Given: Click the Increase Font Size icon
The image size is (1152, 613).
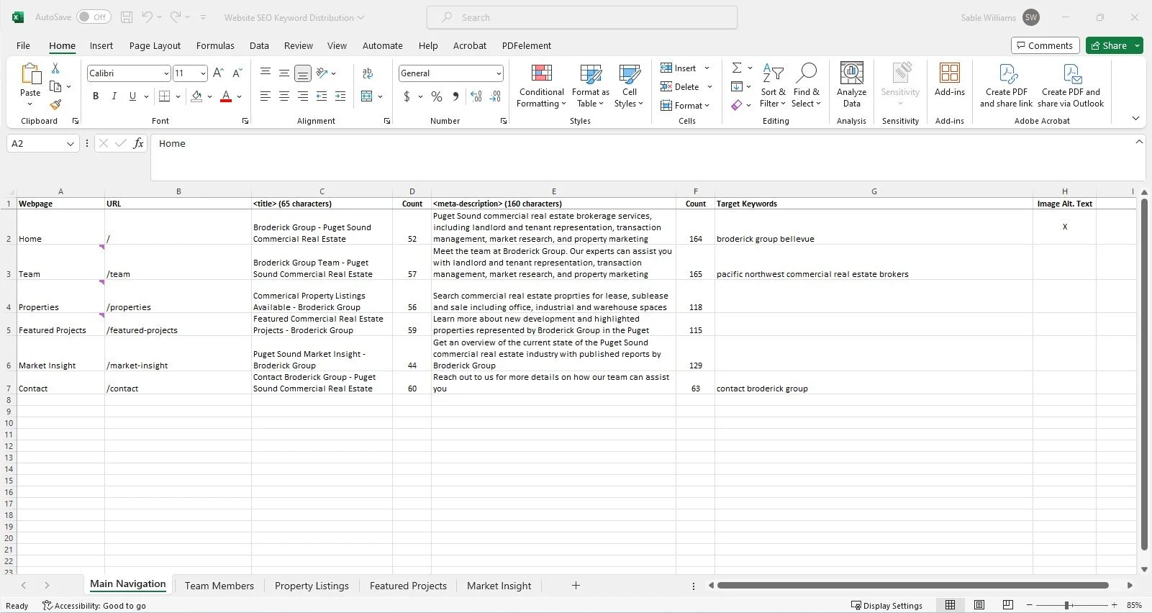Looking at the screenshot, I should pyautogui.click(x=219, y=73).
